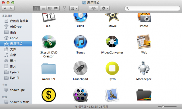The width and height of the screenshot is (182, 109).
Task: Switch to column view
Action: [50, 8]
